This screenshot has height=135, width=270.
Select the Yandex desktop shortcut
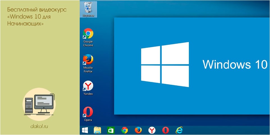[88, 88]
